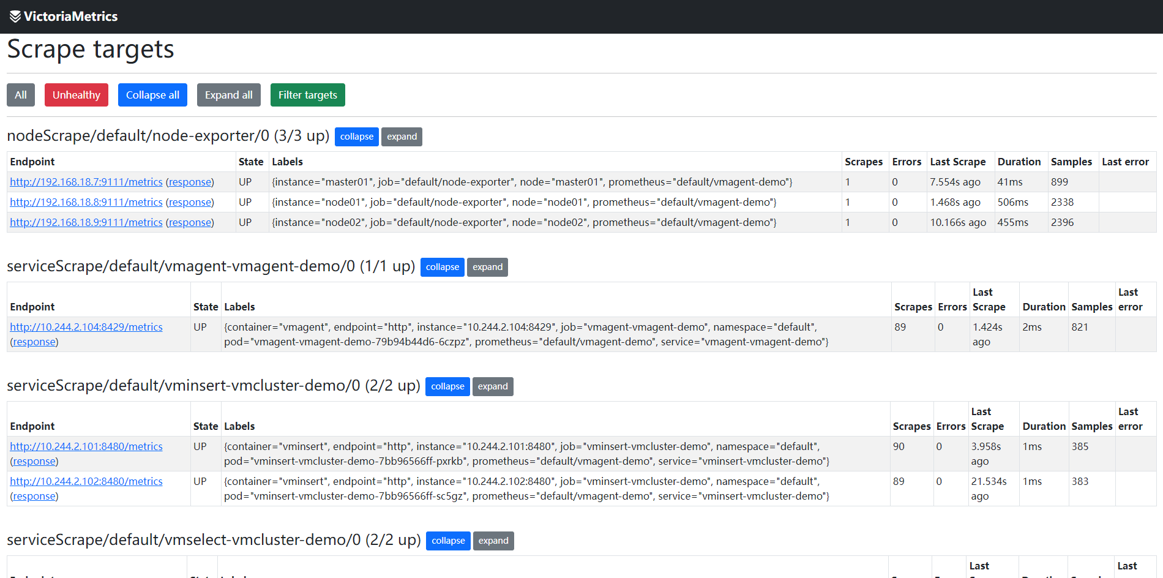1163x578 pixels.
Task: Click Samples value 383
Action: click(x=1080, y=481)
